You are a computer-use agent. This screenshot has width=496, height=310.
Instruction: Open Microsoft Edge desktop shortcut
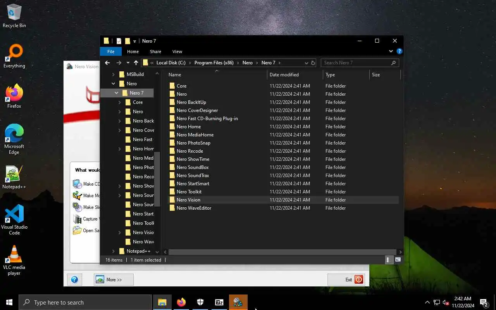click(14, 139)
